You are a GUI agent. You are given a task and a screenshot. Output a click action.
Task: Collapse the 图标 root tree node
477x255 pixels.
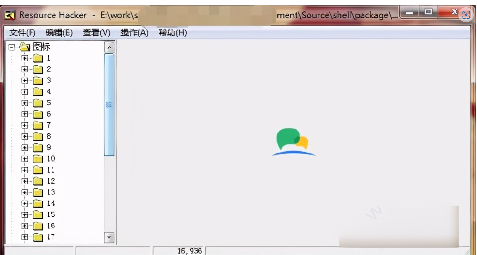tap(11, 47)
